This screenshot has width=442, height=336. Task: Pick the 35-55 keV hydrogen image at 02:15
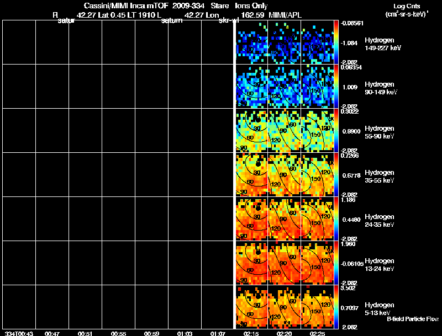251,175
